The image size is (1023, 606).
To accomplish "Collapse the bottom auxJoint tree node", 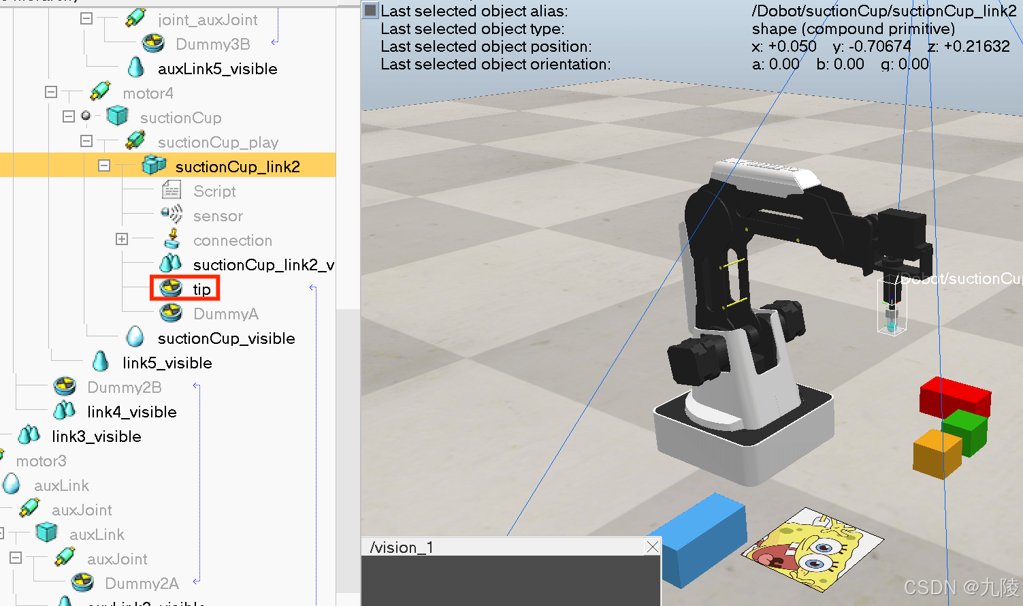I will point(16,558).
